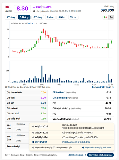Click the Room còn lại row
The height and width of the screenshot is (160, 119).
[17, 146]
